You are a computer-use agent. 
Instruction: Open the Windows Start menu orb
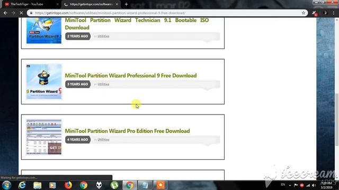[x=6, y=185]
